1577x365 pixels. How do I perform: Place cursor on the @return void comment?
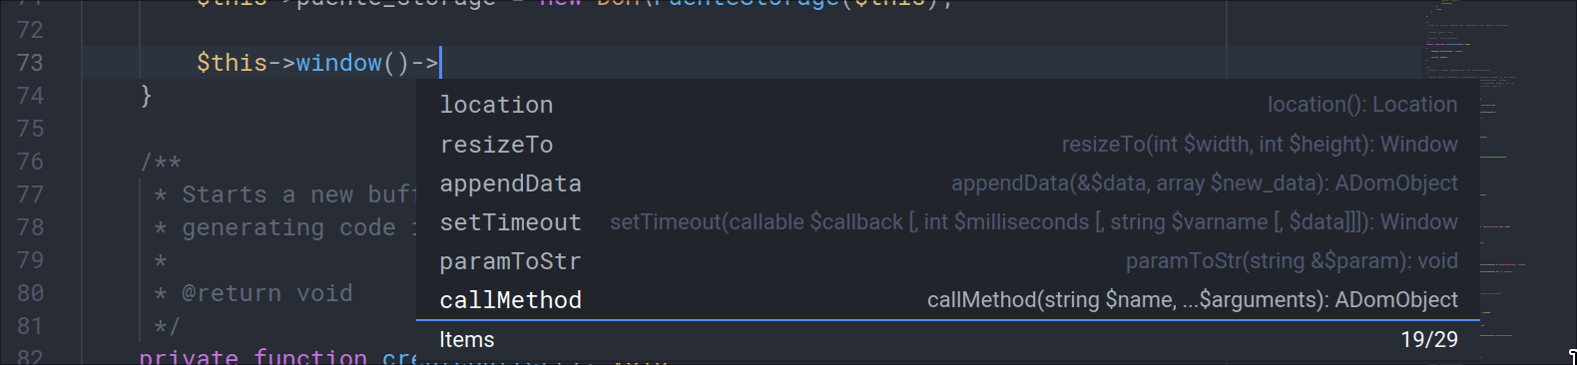266,293
